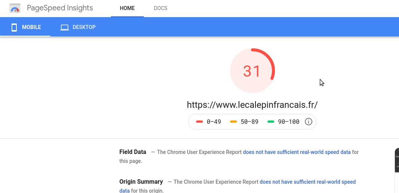Screen dimensions: 399x193
Task: Click the PageSpeed Insights logo icon
Action: pyautogui.click(x=15, y=8)
